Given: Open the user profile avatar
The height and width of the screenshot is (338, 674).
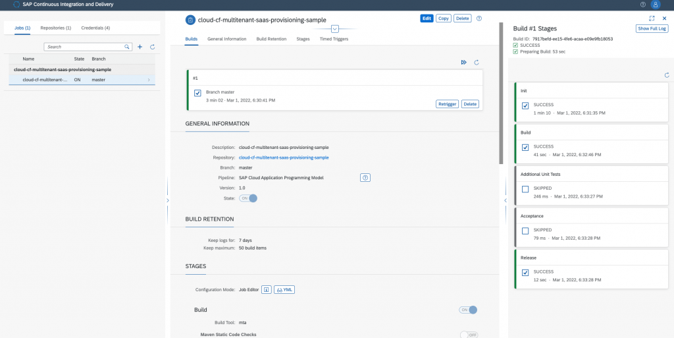Looking at the screenshot, I should (655, 5).
